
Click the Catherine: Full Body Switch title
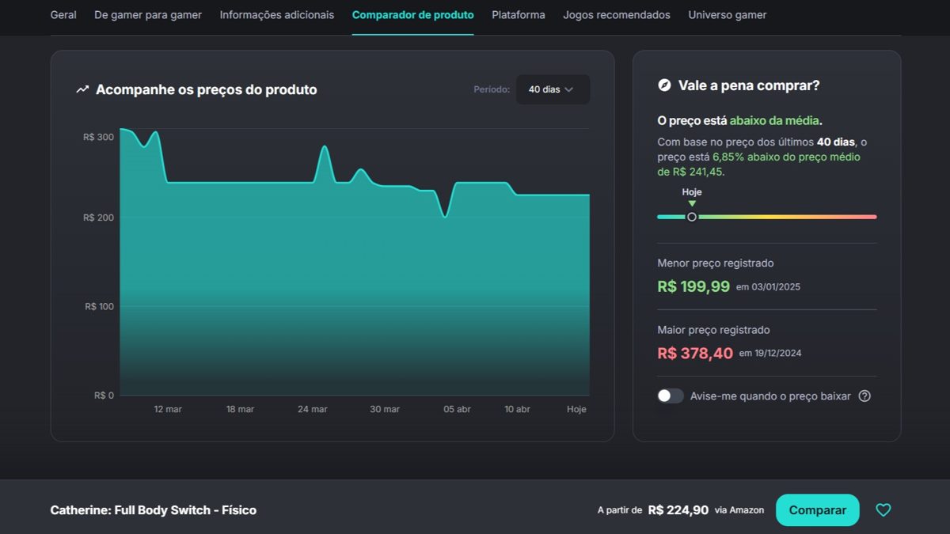click(x=153, y=510)
